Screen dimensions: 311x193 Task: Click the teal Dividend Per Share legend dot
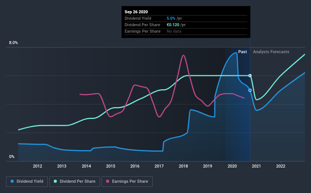(x=55, y=181)
